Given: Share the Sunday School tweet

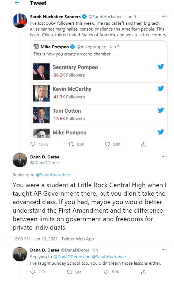Looking at the screenshot, I should pyautogui.click(x=143, y=272).
